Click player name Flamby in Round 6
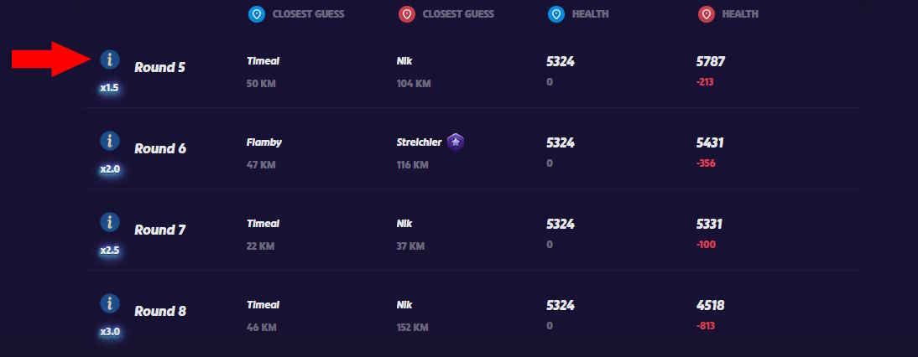Viewport: 918px width, 357px height. (x=264, y=142)
